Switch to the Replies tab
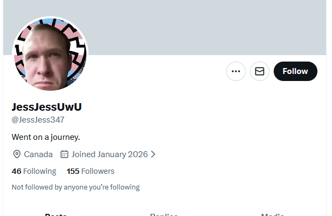 coord(164,214)
